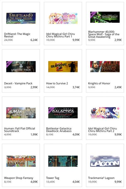Open the Knights of Honor banner image
Viewport: 126px width, 189px height.
(105, 66)
